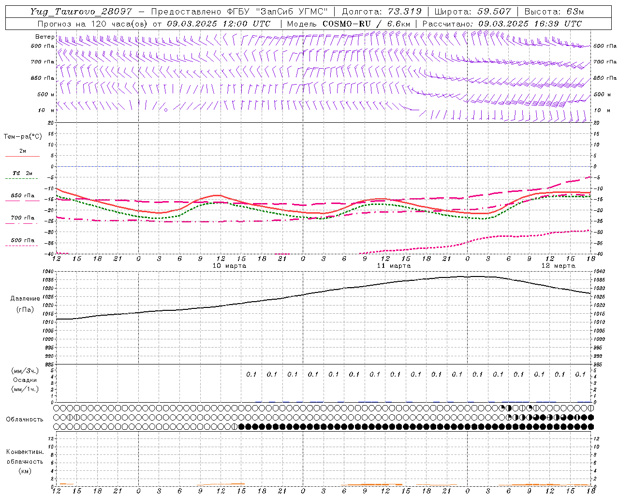Click the Модель COSMO-RU / 6.6км label
Image resolution: width=619 pixels, height=495 pixels.
point(349,24)
